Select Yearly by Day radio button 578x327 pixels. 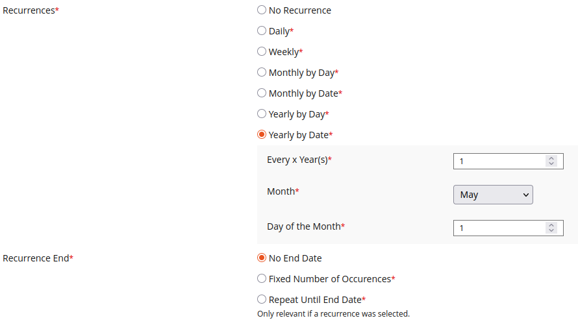pos(262,114)
